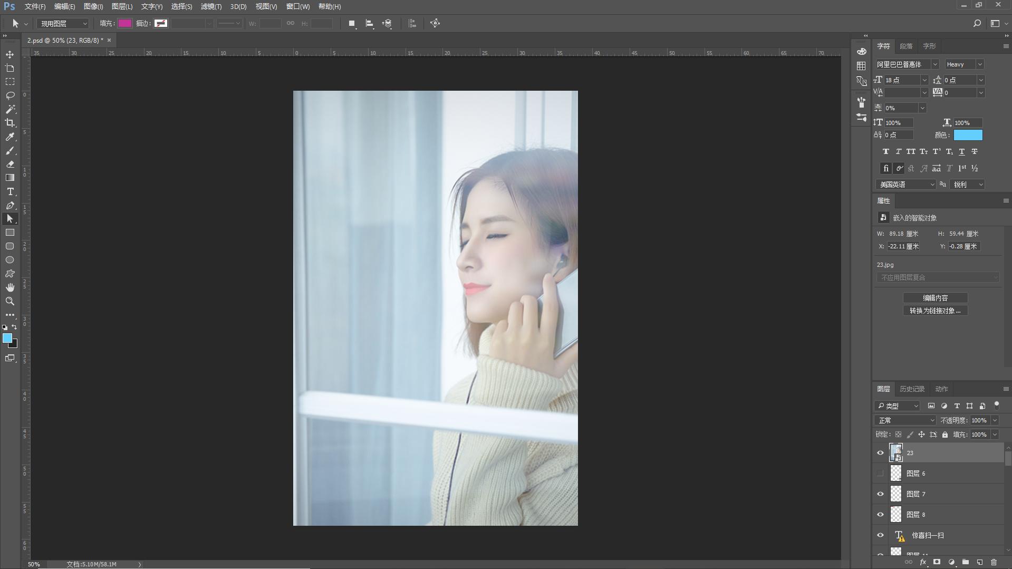Pick the Eyedropper tool
The width and height of the screenshot is (1012, 569).
tap(10, 137)
